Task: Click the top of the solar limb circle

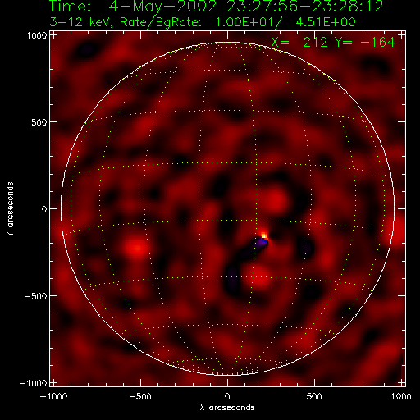Action: (x=227, y=42)
